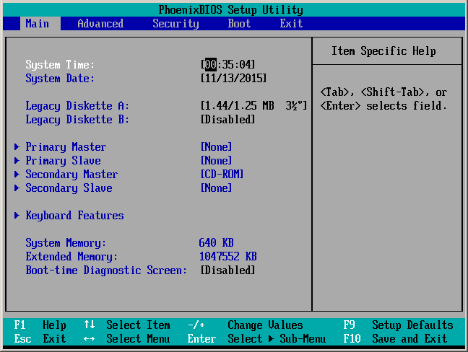Click the Boot-time Diagnostic Screen label
Image resolution: width=468 pixels, height=352 pixels.
pos(106,270)
